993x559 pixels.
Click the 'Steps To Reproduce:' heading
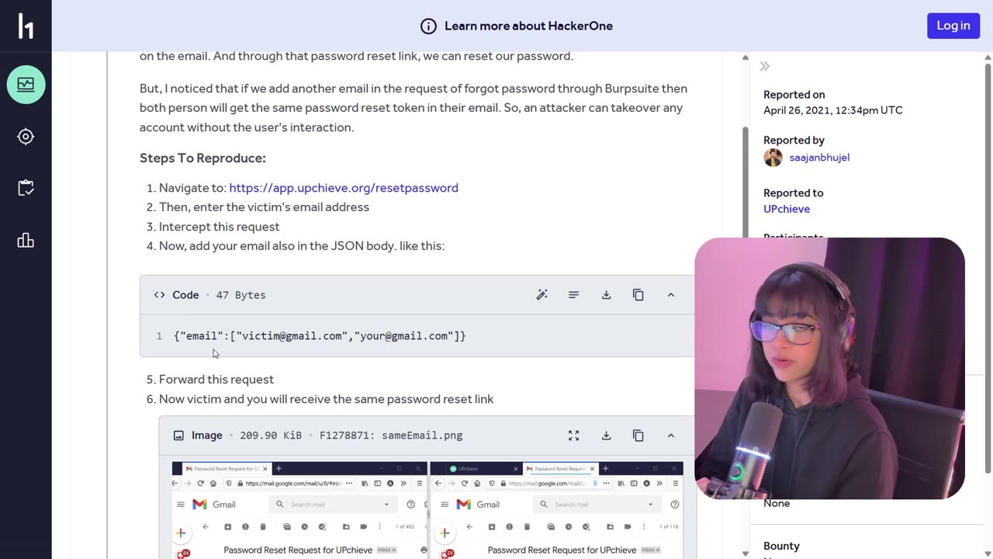[202, 158]
